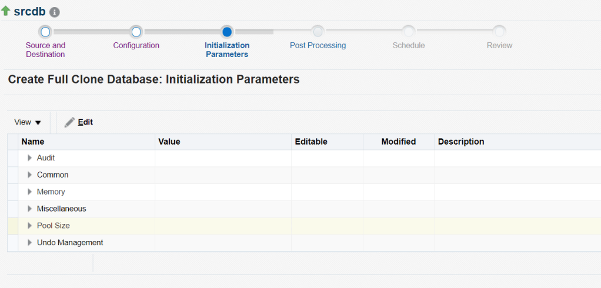Jump to Post Processing step circle
Image resolution: width=601 pixels, height=288 pixels.
(318, 32)
